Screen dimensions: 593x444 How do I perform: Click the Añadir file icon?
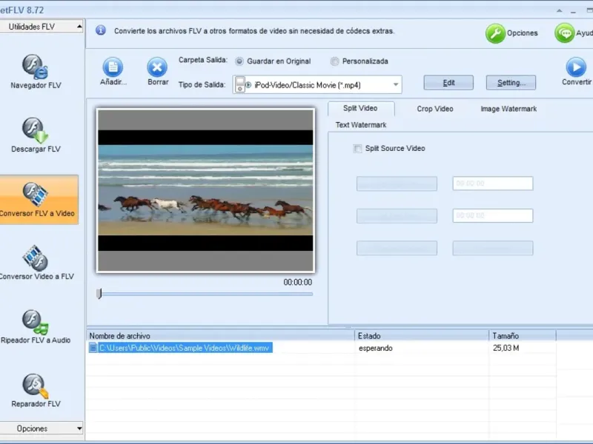click(113, 67)
